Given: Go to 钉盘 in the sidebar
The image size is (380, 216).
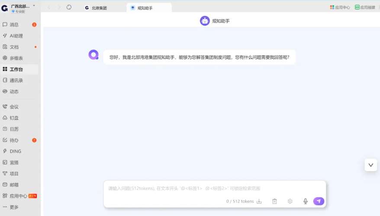Looking at the screenshot, I should (x=14, y=118).
